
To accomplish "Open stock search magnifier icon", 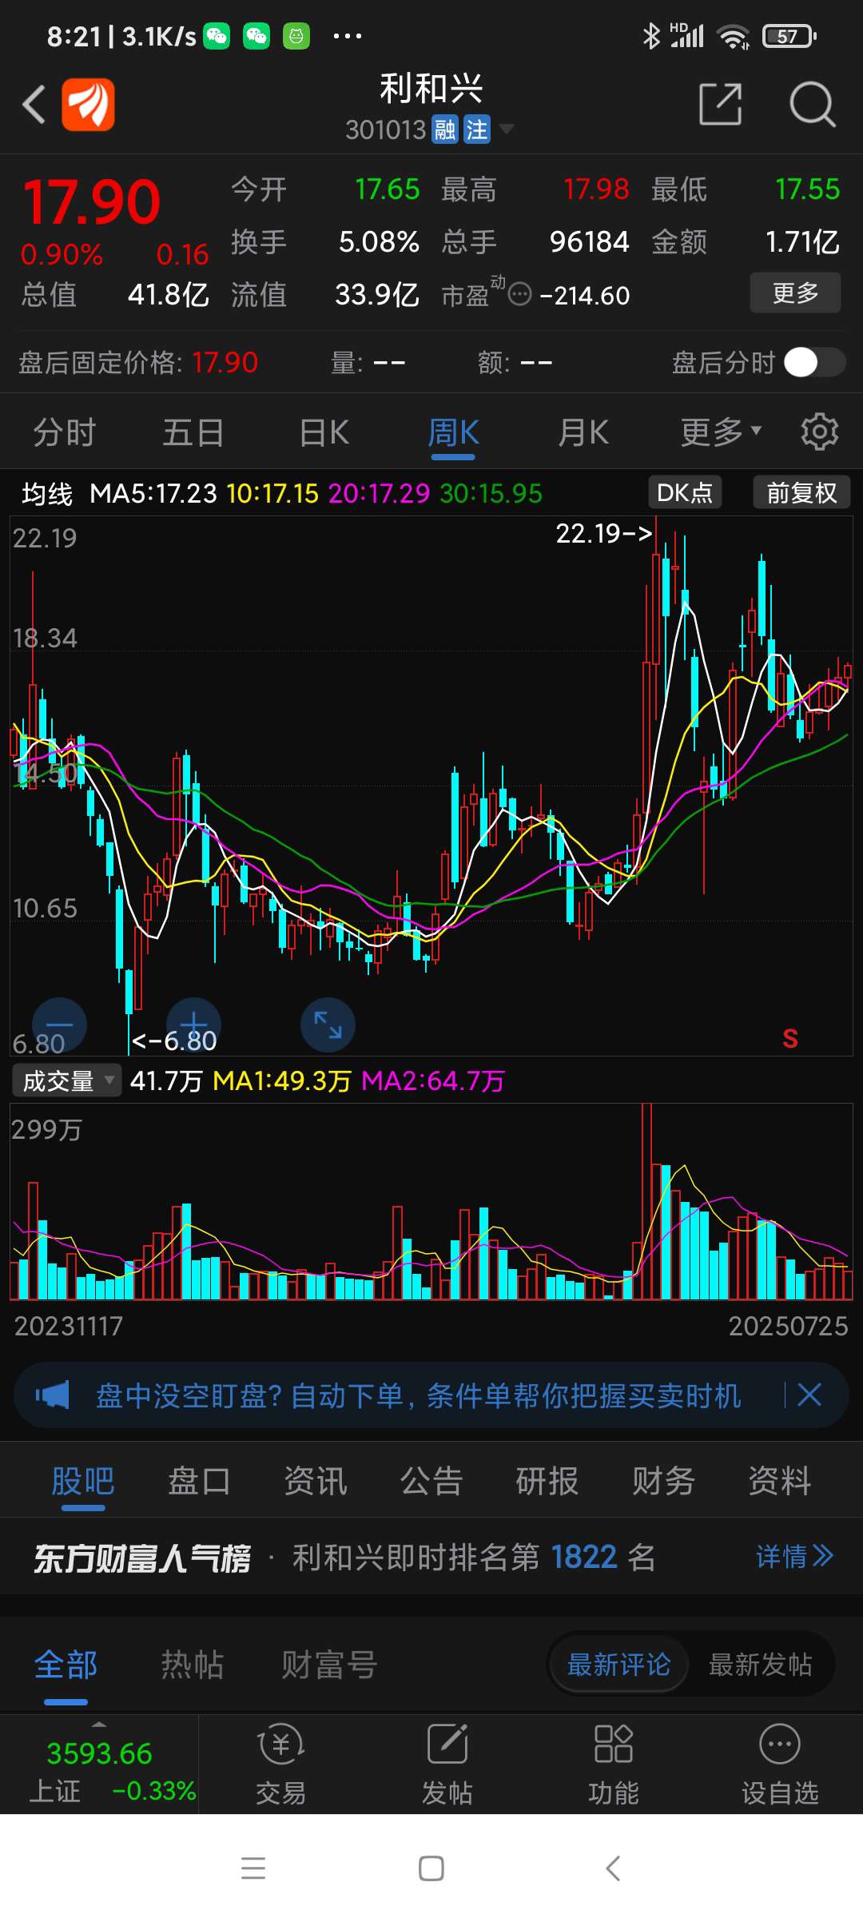I will (x=813, y=104).
